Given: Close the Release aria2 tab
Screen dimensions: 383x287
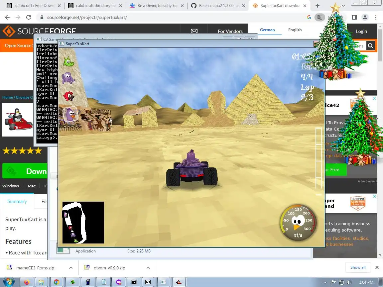Looking at the screenshot, I should pyautogui.click(x=243, y=6).
